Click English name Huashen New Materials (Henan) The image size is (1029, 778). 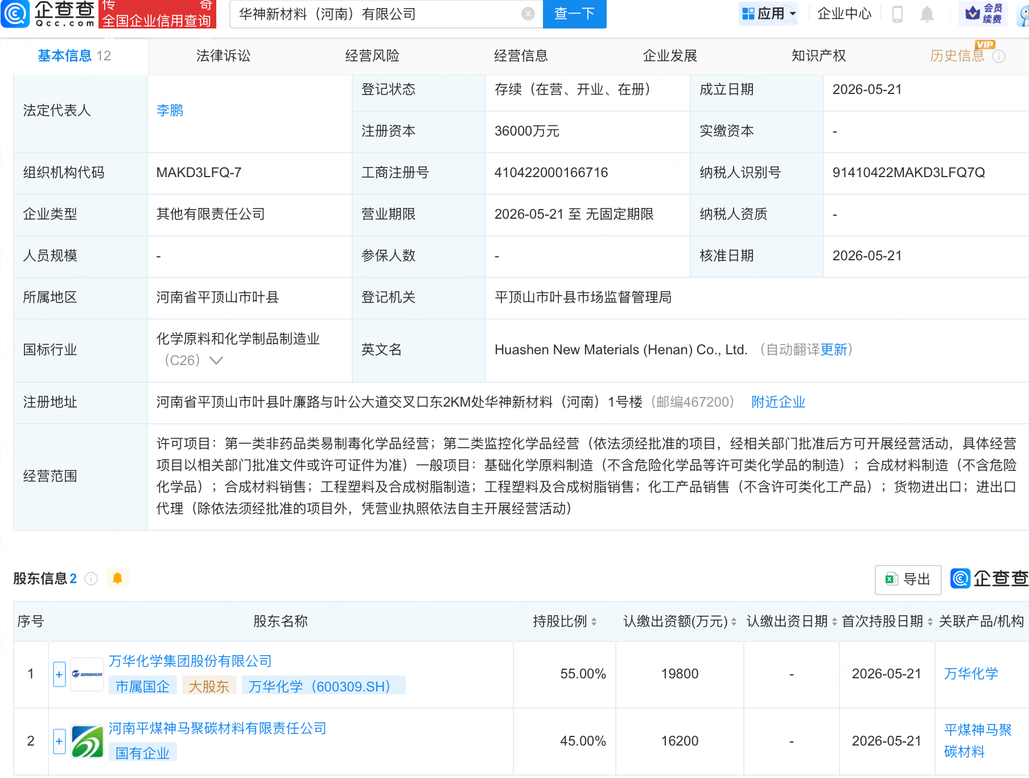(x=621, y=350)
